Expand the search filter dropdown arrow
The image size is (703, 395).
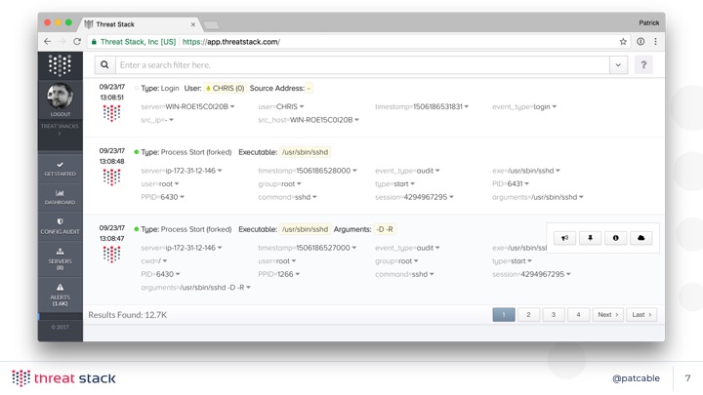tap(618, 65)
